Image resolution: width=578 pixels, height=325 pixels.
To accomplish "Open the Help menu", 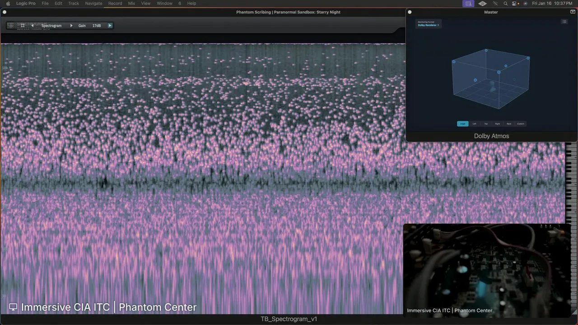I will (x=191, y=3).
